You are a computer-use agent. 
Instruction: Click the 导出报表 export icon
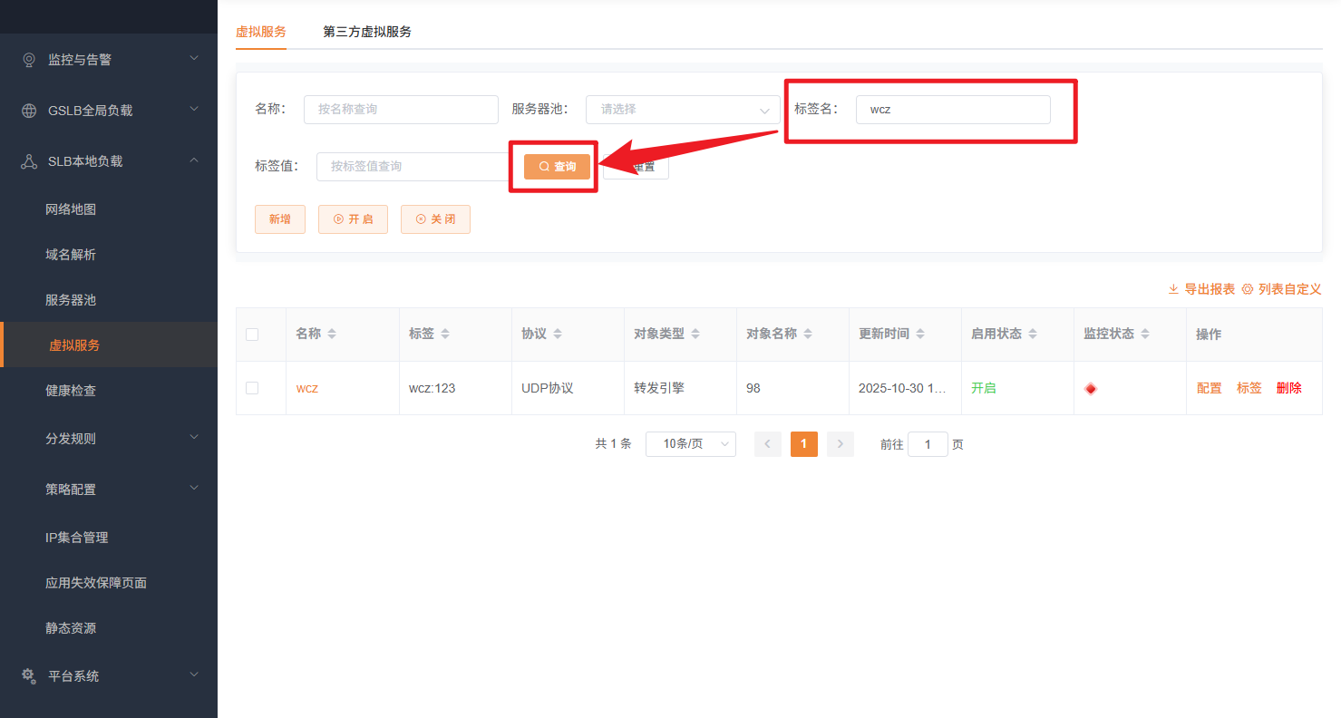click(1174, 288)
